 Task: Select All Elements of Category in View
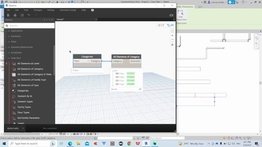34,74
